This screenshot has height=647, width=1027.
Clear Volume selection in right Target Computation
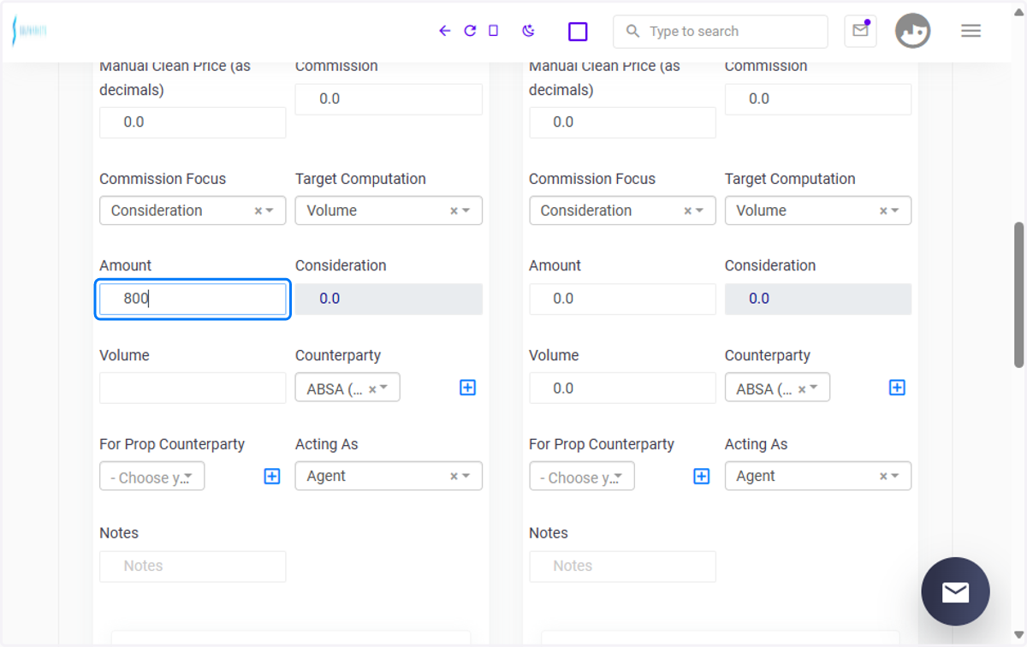click(883, 211)
